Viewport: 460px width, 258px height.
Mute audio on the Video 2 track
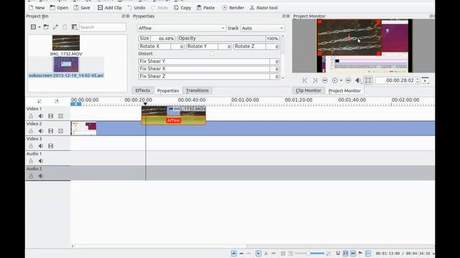[41, 131]
